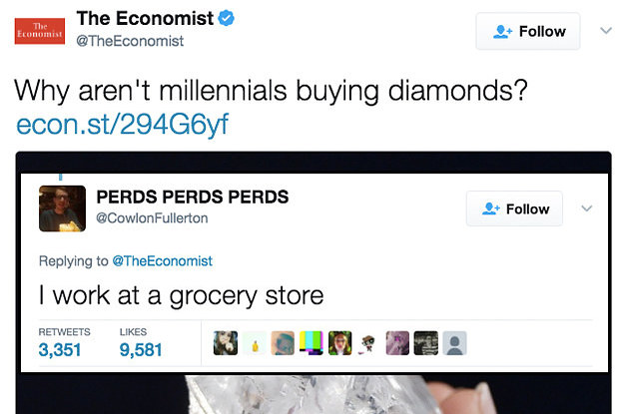Viewport: 624px width, 414px height.
Task: Follow The Economist account
Action: pos(527,31)
